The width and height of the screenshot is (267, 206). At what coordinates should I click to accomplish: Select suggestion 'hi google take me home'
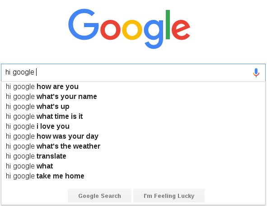pos(133,176)
